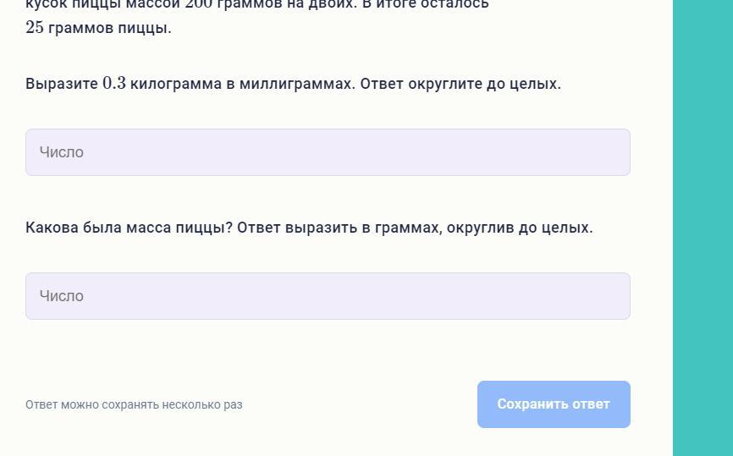The width and height of the screenshot is (733, 456).
Task: Click the number "0.3" in the first question
Action: [114, 84]
